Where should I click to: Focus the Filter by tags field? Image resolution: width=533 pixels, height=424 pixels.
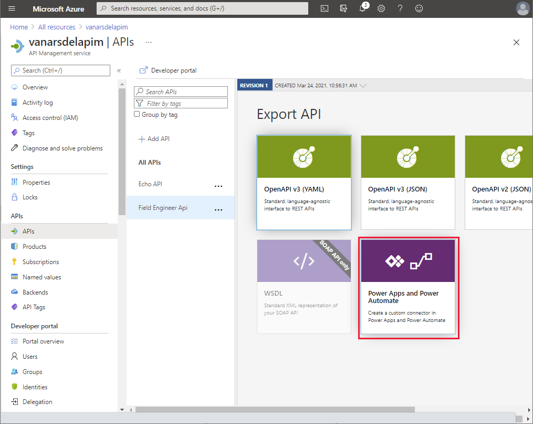(181, 103)
